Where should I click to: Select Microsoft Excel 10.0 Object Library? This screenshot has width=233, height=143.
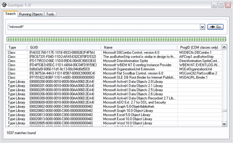coord(127,119)
